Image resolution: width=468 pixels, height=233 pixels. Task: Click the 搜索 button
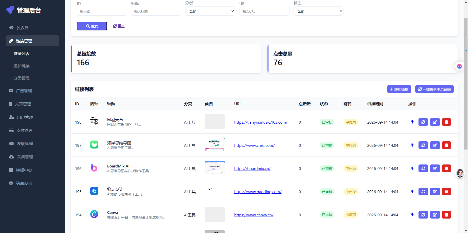(92, 26)
